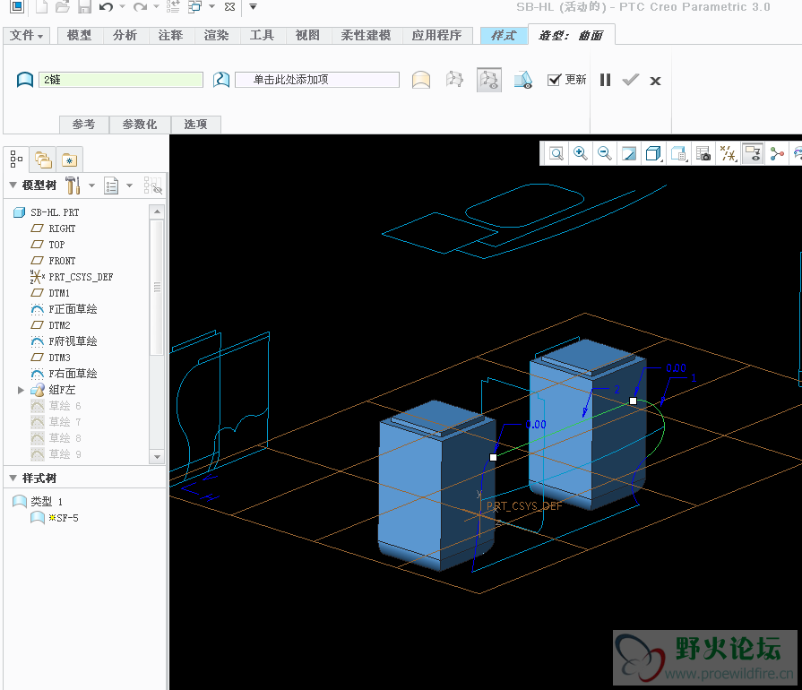Open the undo history dropdown arrow
The width and height of the screenshot is (802, 690).
(122, 6)
